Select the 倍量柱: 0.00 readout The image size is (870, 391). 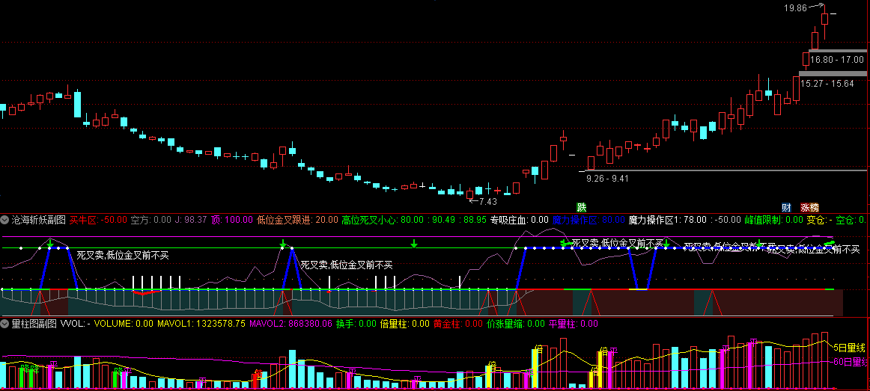[404, 324]
